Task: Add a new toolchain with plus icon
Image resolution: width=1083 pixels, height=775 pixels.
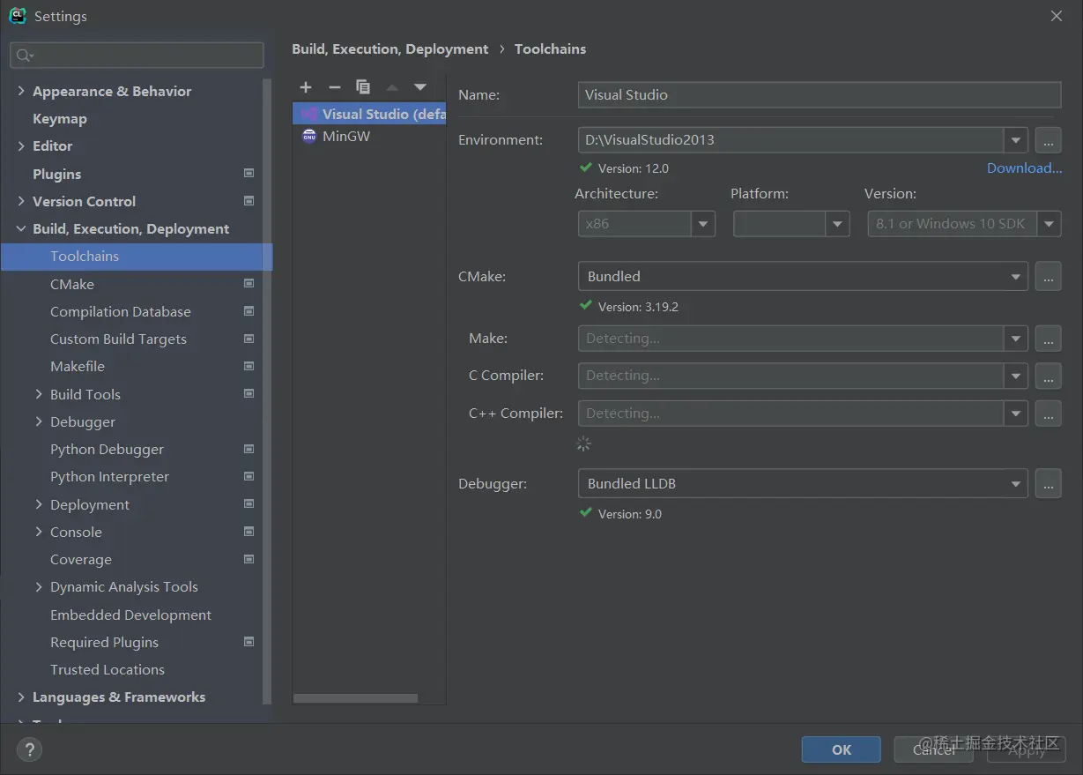Action: [x=306, y=86]
